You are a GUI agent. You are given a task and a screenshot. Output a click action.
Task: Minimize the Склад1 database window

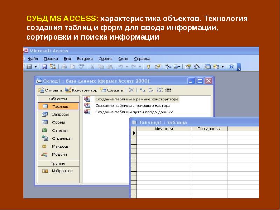pyautogui.click(x=191, y=81)
